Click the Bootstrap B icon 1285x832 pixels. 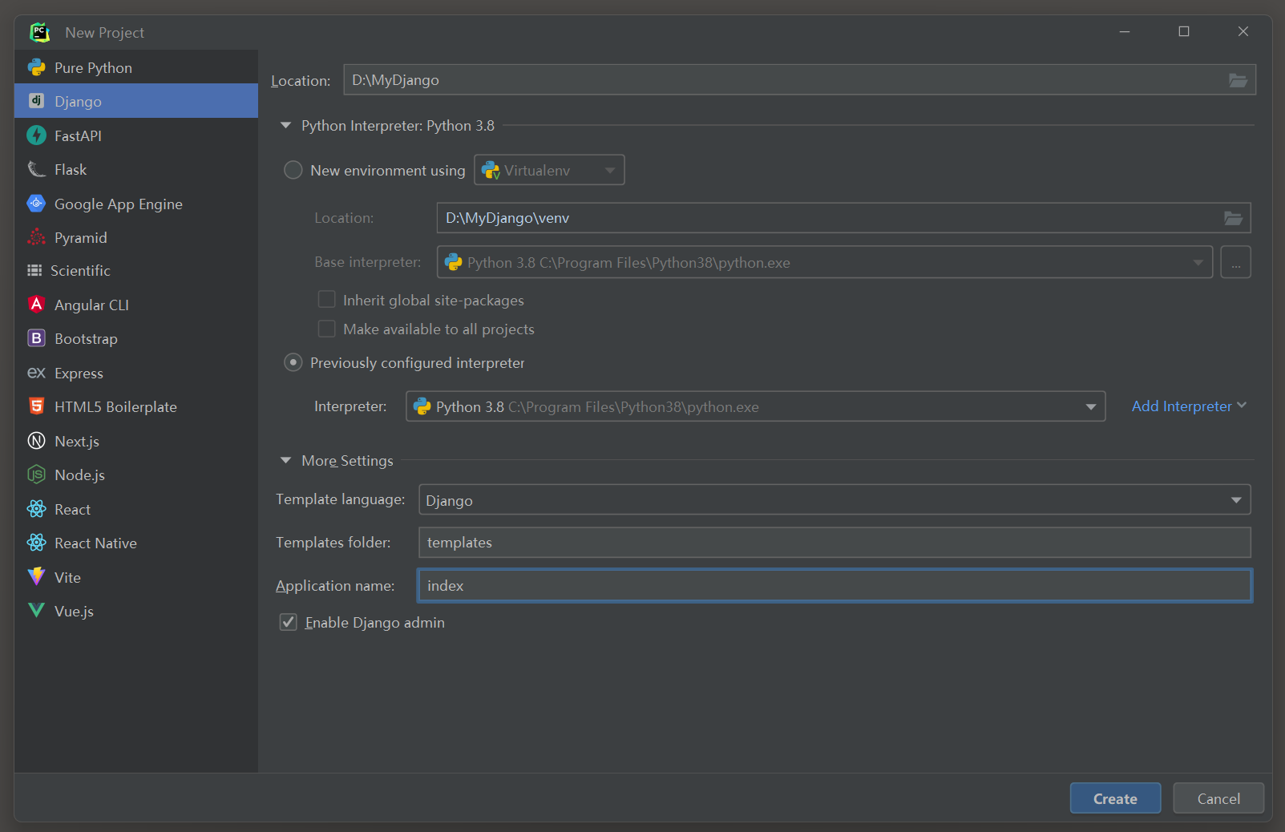(x=37, y=338)
